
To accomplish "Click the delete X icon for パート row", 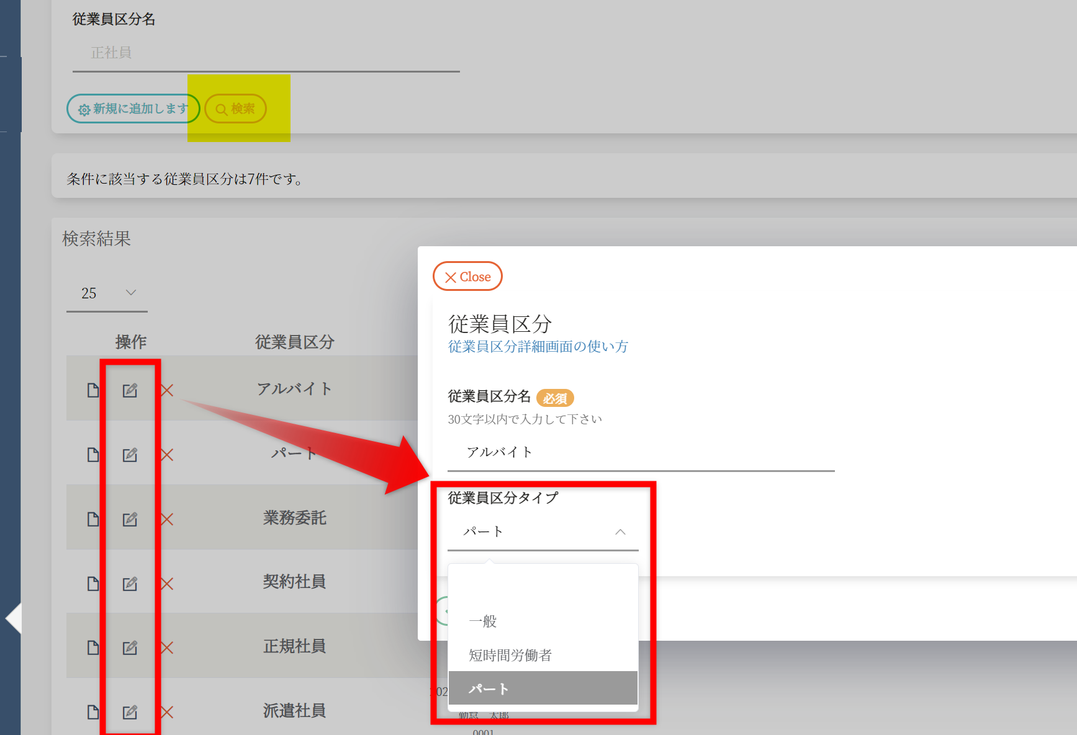I will pyautogui.click(x=167, y=455).
